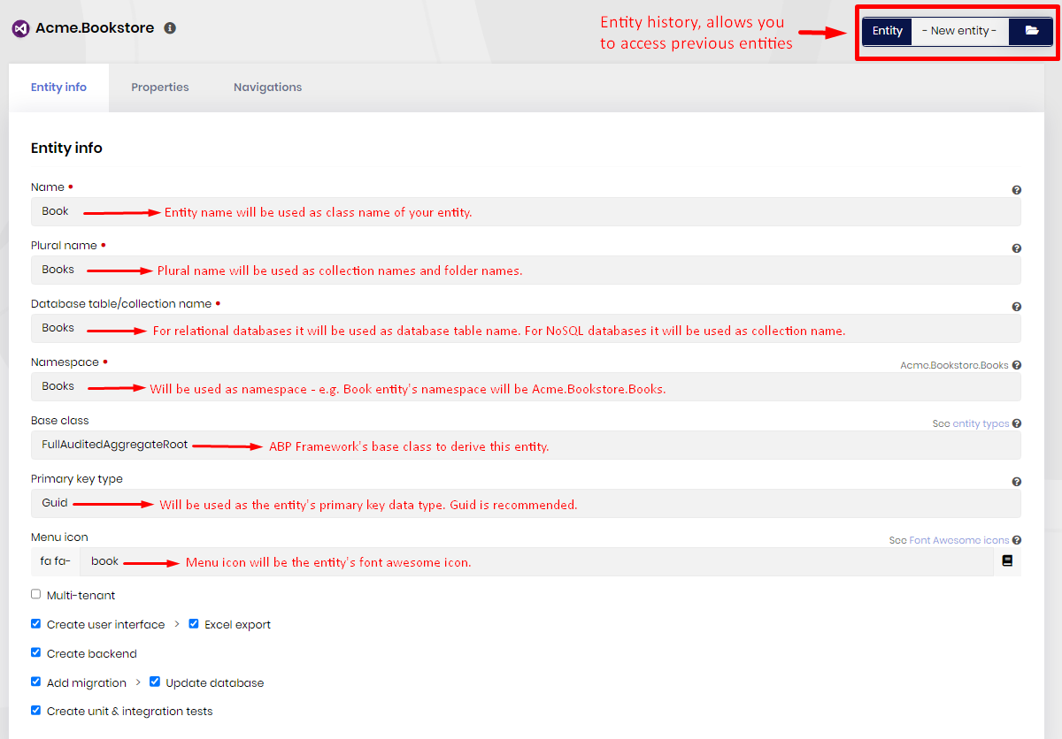
Task: Open the entity types link
Action: pos(981,424)
